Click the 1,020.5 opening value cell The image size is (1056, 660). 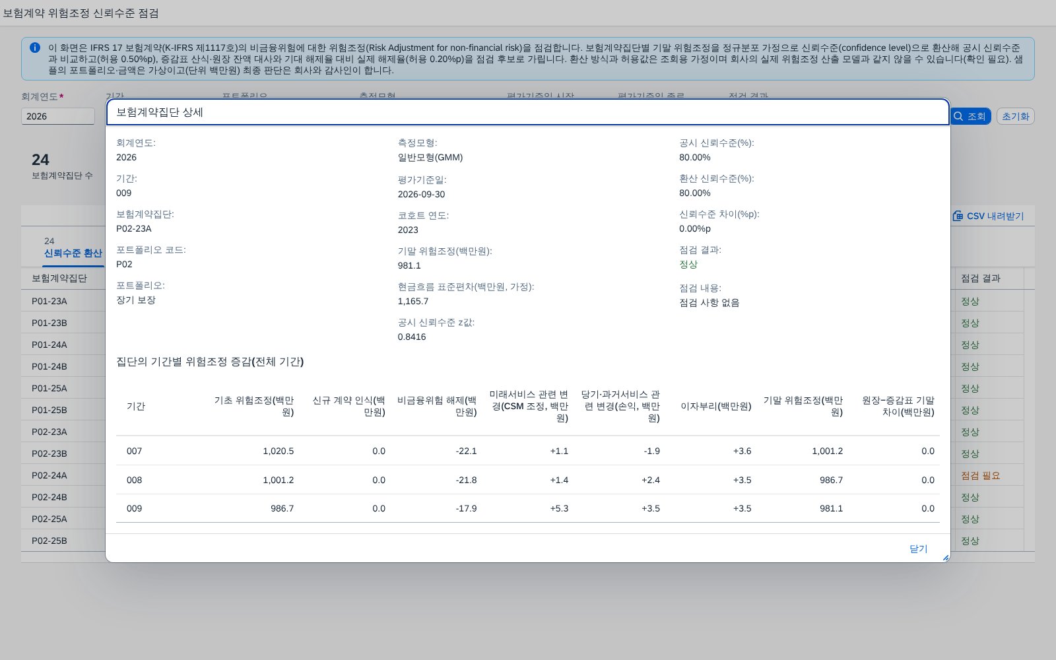278,451
